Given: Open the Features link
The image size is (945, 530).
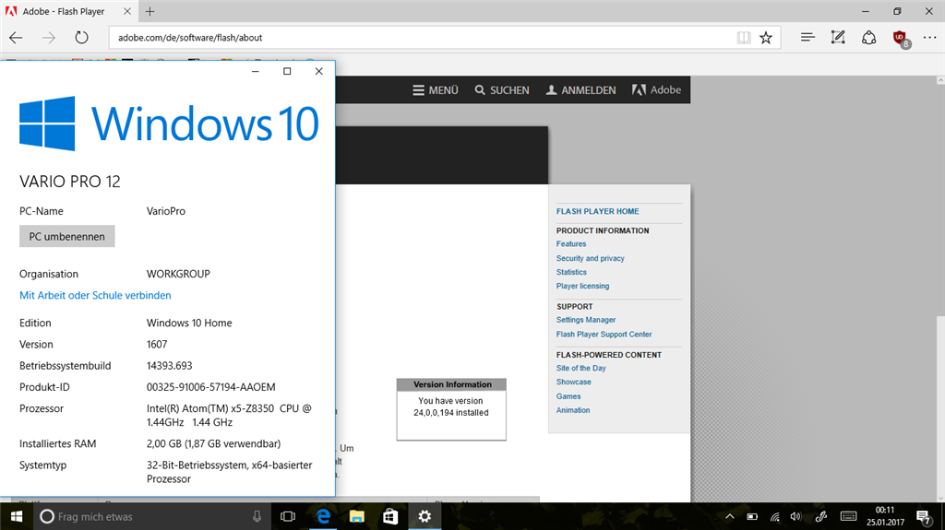Looking at the screenshot, I should (x=570, y=244).
